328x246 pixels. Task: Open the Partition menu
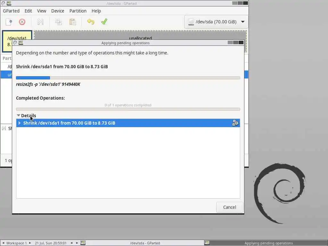click(78, 11)
